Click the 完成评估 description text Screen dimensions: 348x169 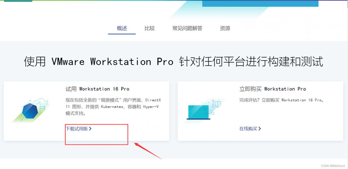pos(282,100)
